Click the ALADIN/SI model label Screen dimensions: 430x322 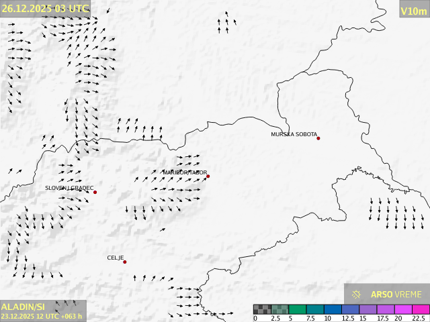click(24, 307)
